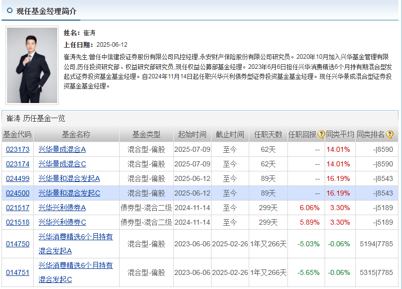The height and width of the screenshot is (289, 402).
Task: Open the 兴华景和混合发起A fund link
Action: [69, 179]
